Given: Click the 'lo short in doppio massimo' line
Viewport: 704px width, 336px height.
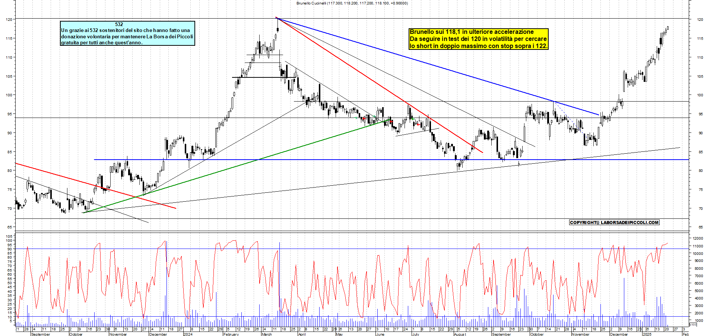Looking at the screenshot, I should 479,46.
